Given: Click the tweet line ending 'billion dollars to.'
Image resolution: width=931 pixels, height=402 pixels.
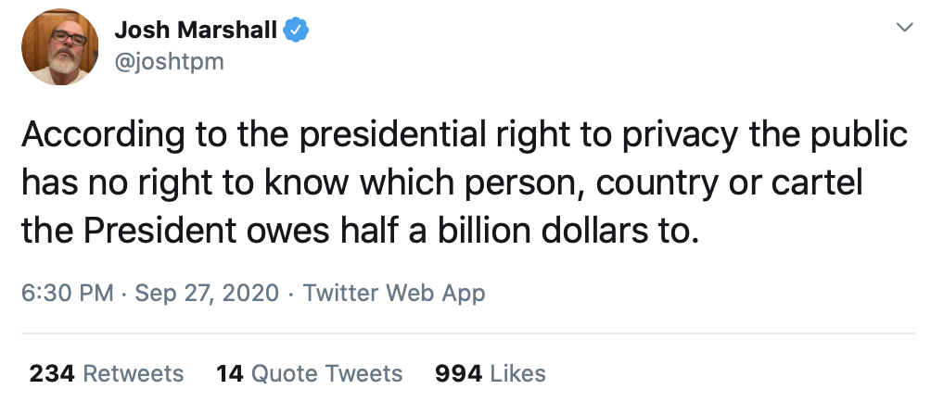Looking at the screenshot, I should (358, 230).
